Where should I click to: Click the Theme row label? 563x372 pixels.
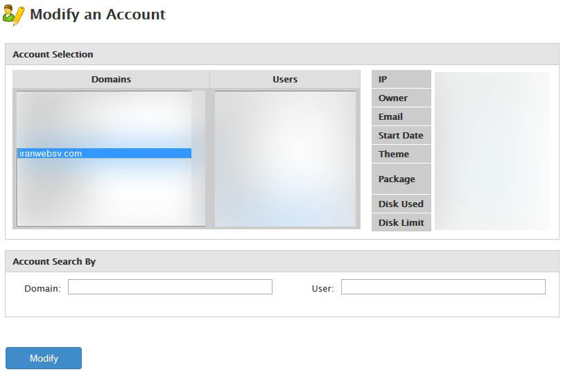point(401,154)
